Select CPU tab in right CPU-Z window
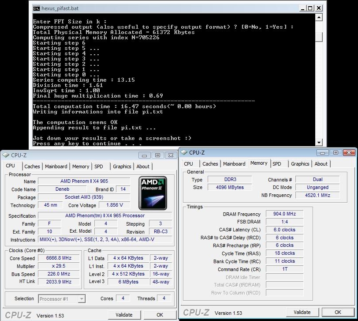The height and width of the screenshot is (321, 358). (x=188, y=164)
